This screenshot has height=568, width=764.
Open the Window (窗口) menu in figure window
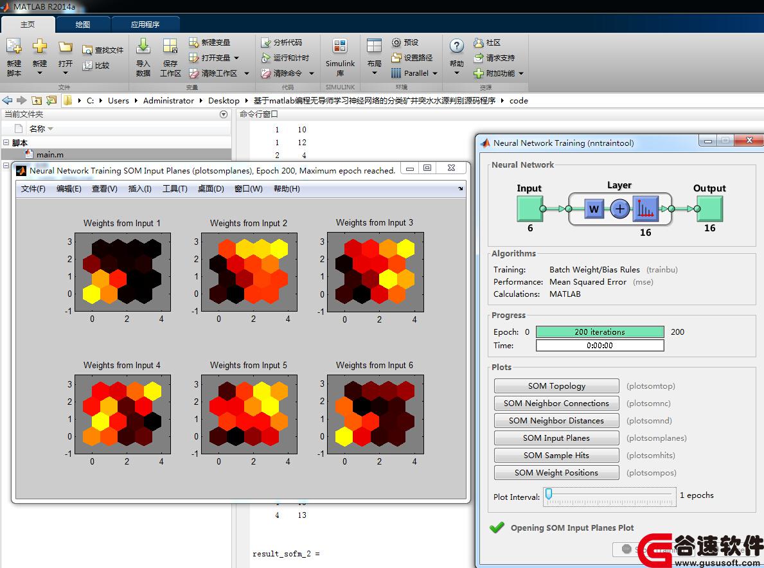click(248, 189)
